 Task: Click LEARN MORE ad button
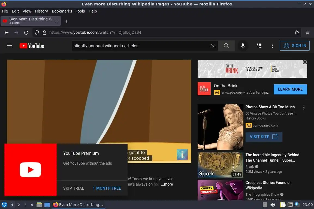pyautogui.click(x=290, y=89)
